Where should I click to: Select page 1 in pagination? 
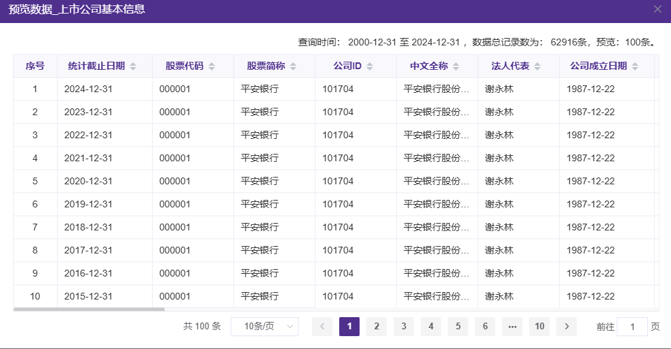(x=349, y=327)
